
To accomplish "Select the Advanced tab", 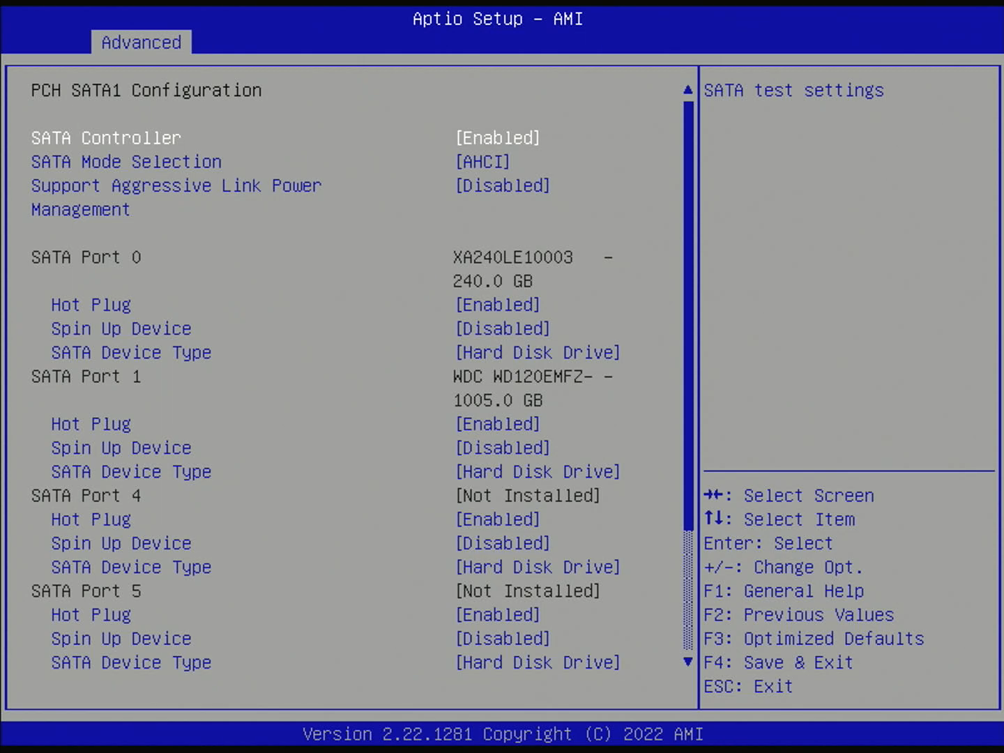I will 141,43.
